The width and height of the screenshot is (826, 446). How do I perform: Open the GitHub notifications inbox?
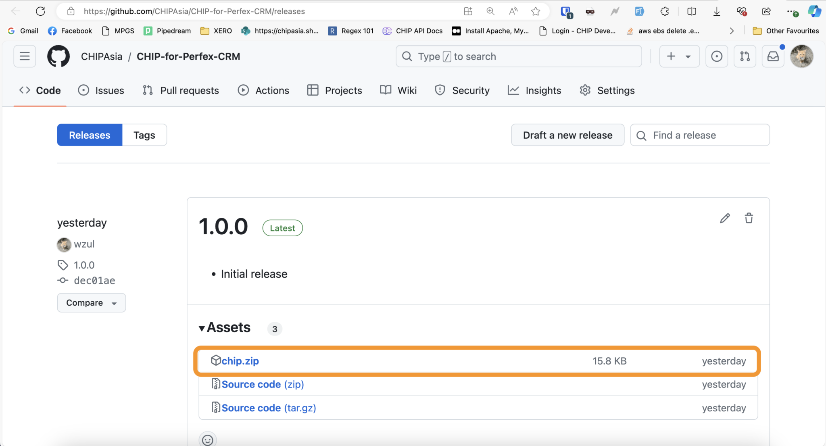pos(772,56)
